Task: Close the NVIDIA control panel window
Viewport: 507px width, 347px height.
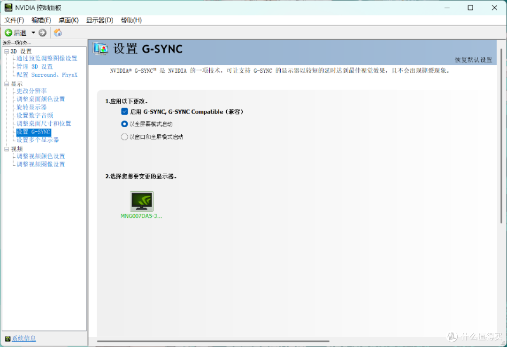Action: tap(494, 8)
